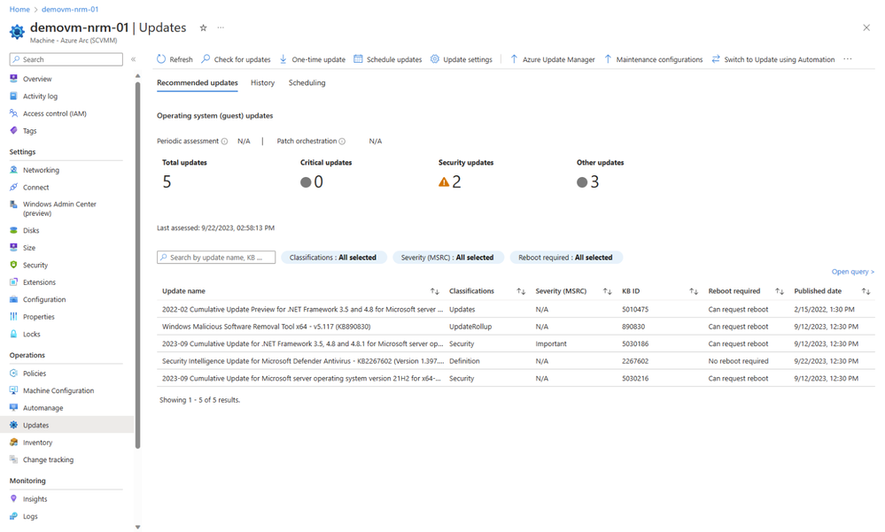Image resolution: width=885 pixels, height=532 pixels.
Task: Click the Disks sidebar icon
Action: pyautogui.click(x=14, y=230)
